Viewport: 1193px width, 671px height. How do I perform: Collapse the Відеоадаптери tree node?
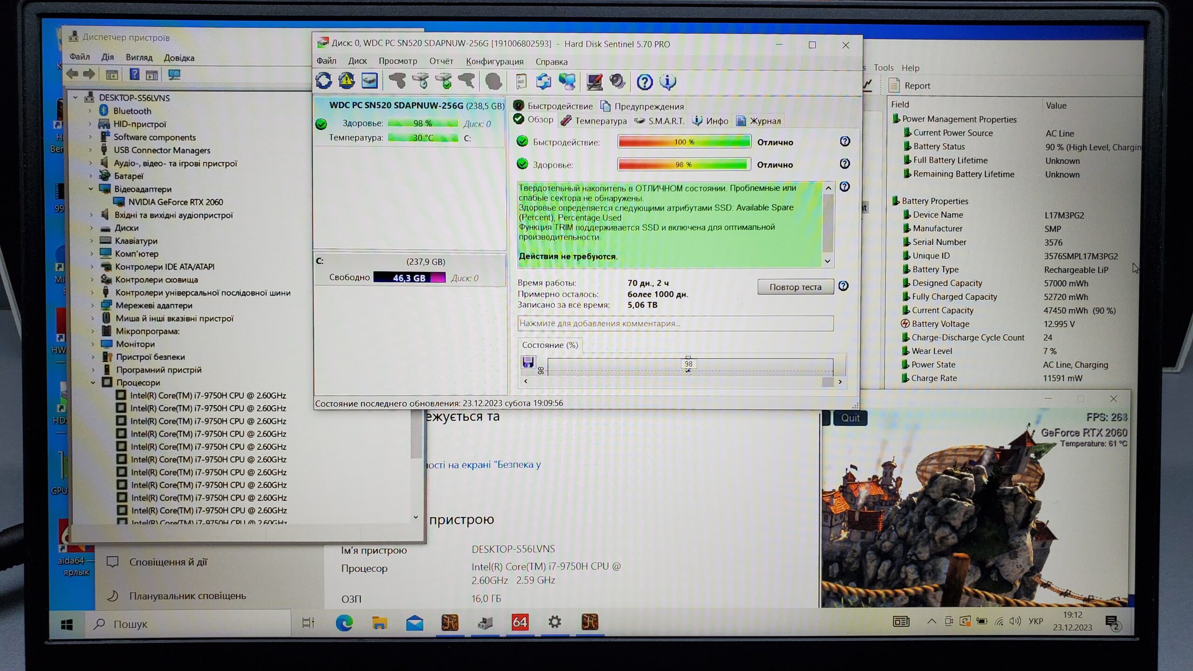[91, 189]
